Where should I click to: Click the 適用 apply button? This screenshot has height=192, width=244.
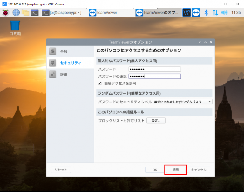(x=175, y=170)
